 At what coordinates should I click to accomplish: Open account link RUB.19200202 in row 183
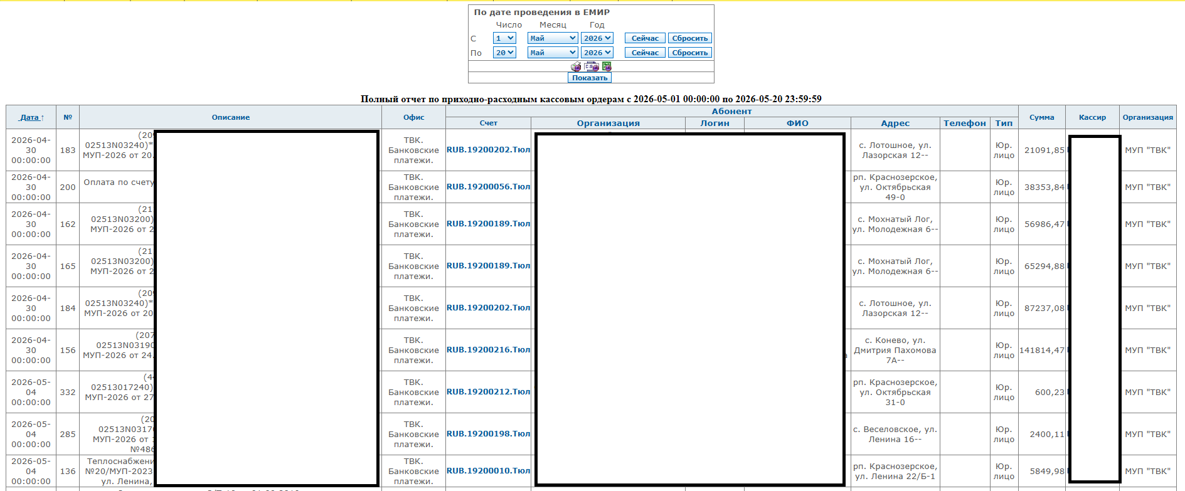489,150
